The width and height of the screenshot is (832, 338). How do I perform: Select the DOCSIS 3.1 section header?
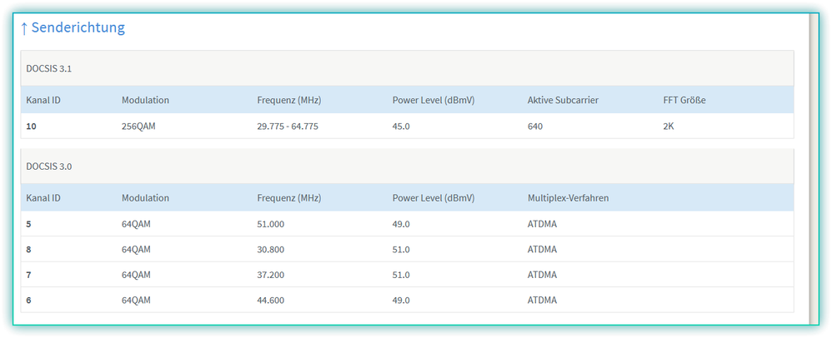tap(49, 68)
